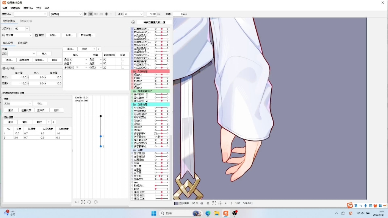
Task: Click the reset parameters to default button
Action: coord(155,22)
